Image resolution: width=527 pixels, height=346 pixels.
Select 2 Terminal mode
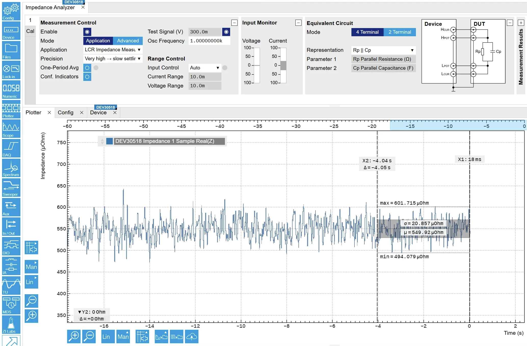[x=400, y=32]
